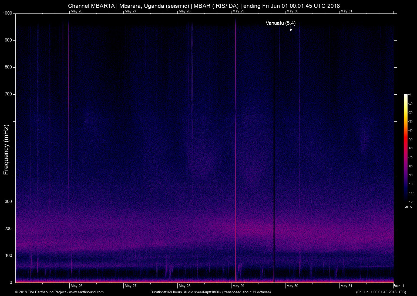Click the Channel MBAR1A chart title
The height and width of the screenshot is (296, 417).
click(204, 6)
